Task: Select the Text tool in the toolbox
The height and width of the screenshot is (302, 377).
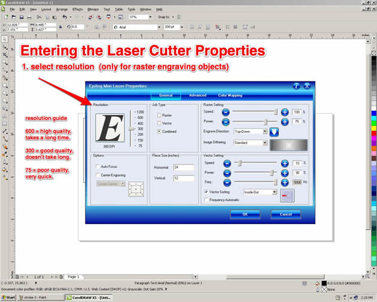Action: (5, 116)
